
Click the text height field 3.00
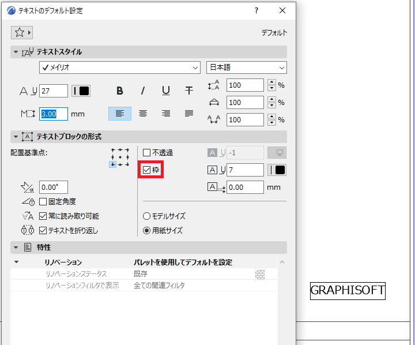pyautogui.click(x=54, y=114)
